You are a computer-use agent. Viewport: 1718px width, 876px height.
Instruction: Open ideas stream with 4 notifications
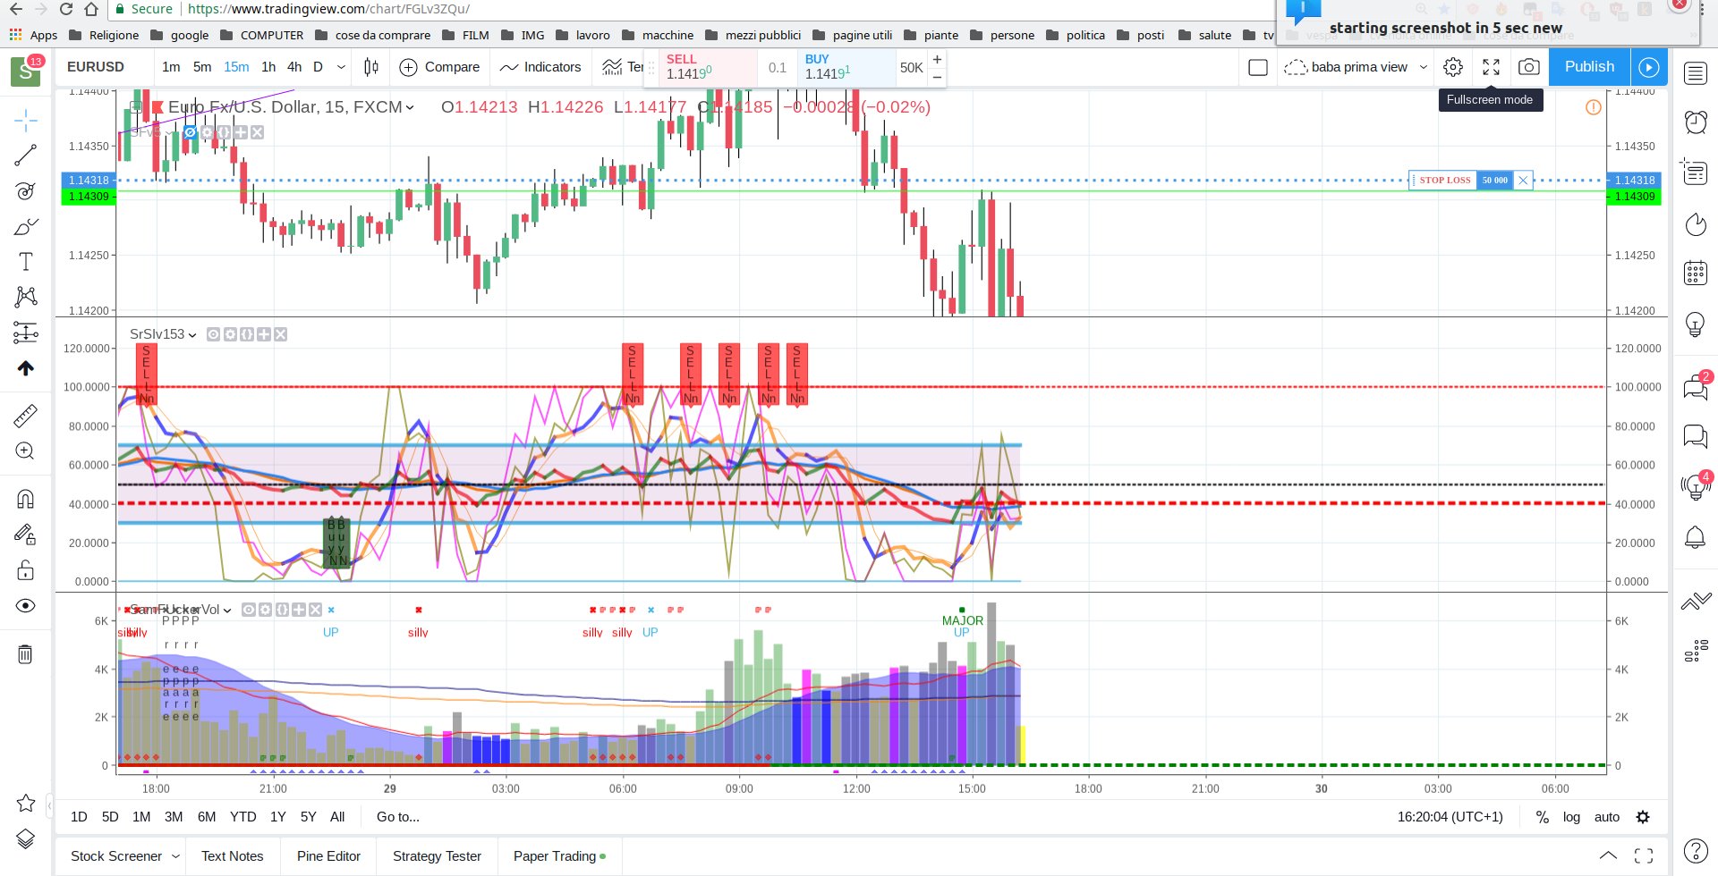(1696, 486)
